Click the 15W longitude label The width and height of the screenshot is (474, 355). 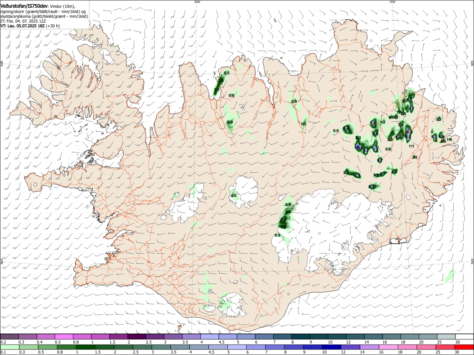click(x=392, y=2)
